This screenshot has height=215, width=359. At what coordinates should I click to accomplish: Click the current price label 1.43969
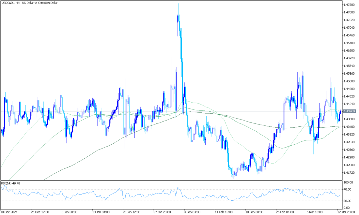point(349,111)
